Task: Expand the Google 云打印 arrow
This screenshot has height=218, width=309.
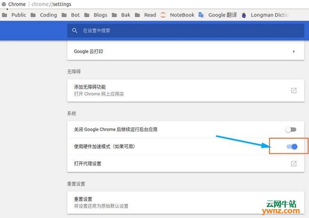Action: pyautogui.click(x=294, y=51)
